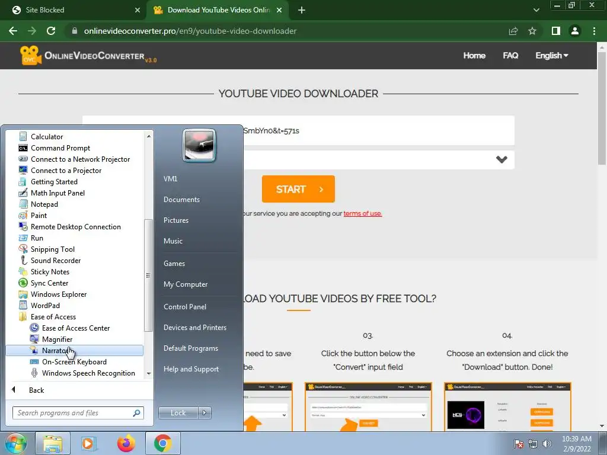Open the Chrome profile icon
The width and height of the screenshot is (607, 455).
(x=575, y=31)
